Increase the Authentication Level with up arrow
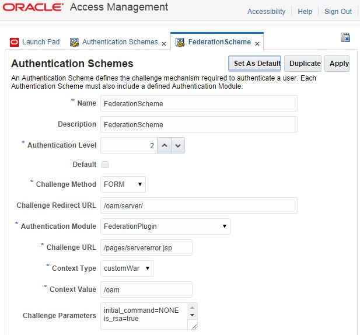 (x=165, y=145)
